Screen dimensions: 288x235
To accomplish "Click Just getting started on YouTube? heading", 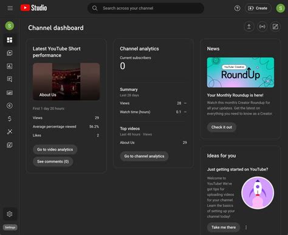I will tap(238, 169).
